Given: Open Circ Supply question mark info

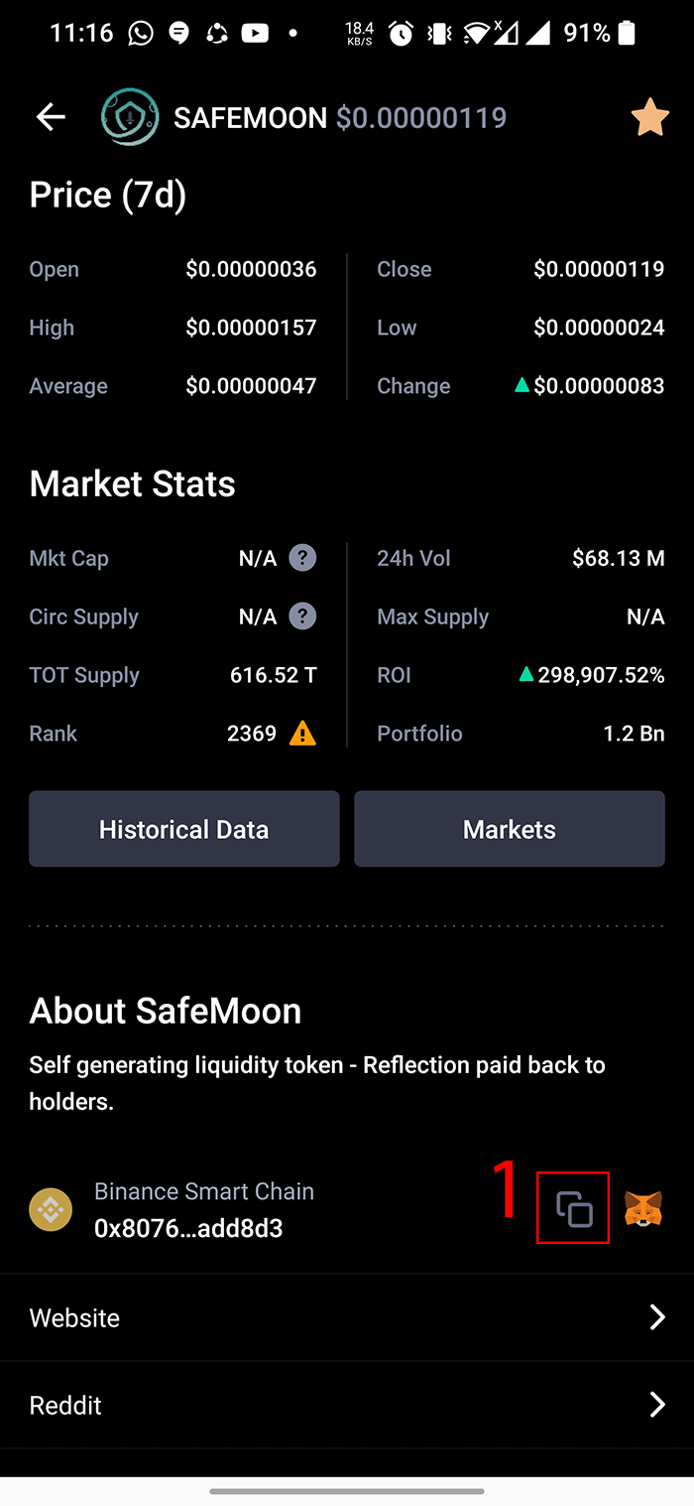Looking at the screenshot, I should (x=302, y=616).
